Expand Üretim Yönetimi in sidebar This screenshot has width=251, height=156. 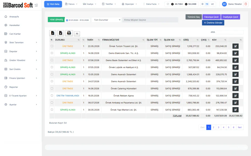pyautogui.click(x=21, y=60)
